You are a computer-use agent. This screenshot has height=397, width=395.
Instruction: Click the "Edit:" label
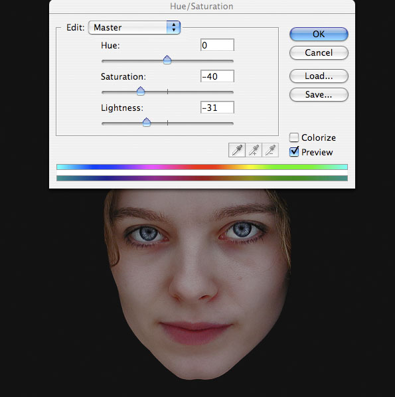(x=75, y=27)
